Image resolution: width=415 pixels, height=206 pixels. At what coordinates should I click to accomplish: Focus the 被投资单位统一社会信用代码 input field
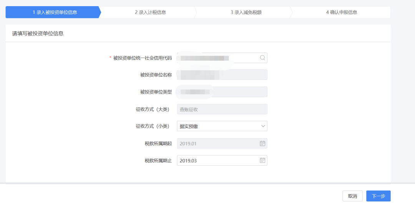222,58
